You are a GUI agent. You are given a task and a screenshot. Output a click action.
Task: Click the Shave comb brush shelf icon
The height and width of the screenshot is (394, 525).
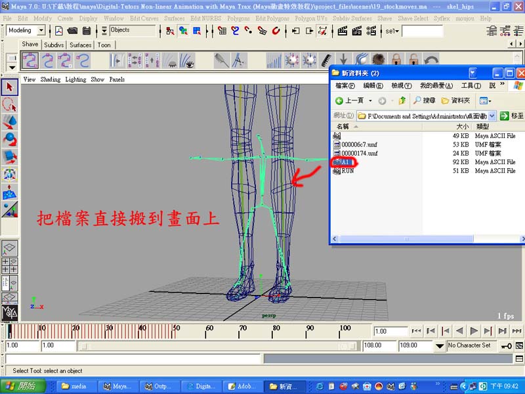222,60
